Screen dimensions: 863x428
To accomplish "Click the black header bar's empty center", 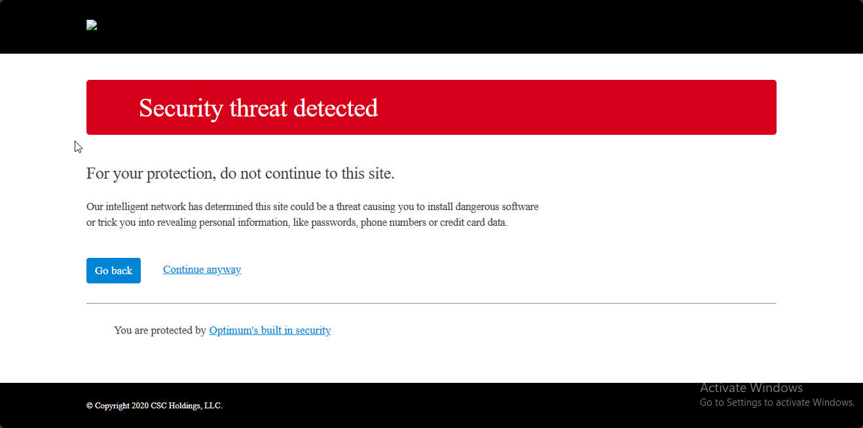I will pyautogui.click(x=432, y=26).
